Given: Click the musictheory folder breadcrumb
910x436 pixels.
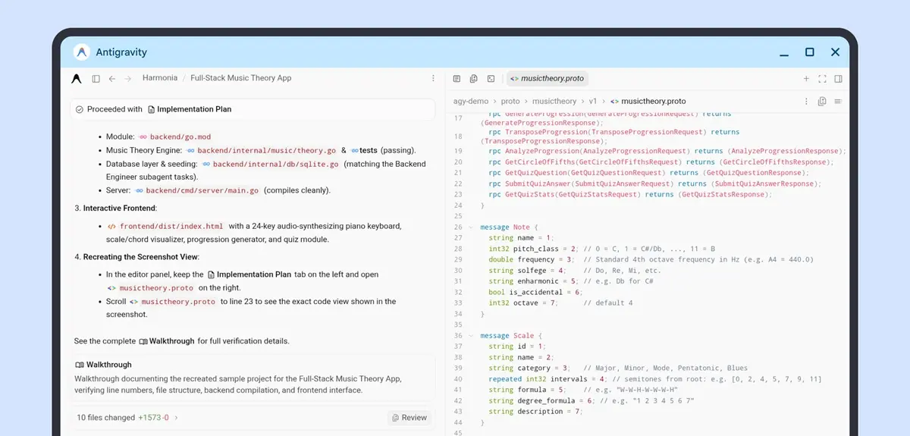Looking at the screenshot, I should (554, 101).
